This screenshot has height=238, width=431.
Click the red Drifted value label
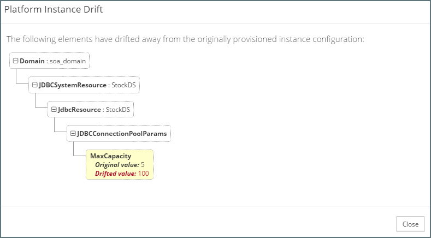click(x=116, y=174)
